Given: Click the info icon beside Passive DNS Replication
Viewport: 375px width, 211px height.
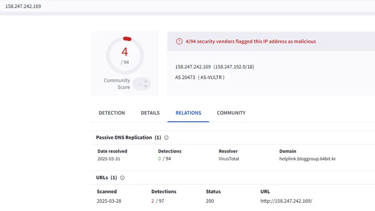Looking at the screenshot, I should [x=166, y=138].
